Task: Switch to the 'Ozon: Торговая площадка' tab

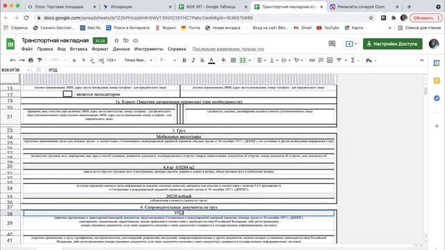Action: (x=59, y=6)
